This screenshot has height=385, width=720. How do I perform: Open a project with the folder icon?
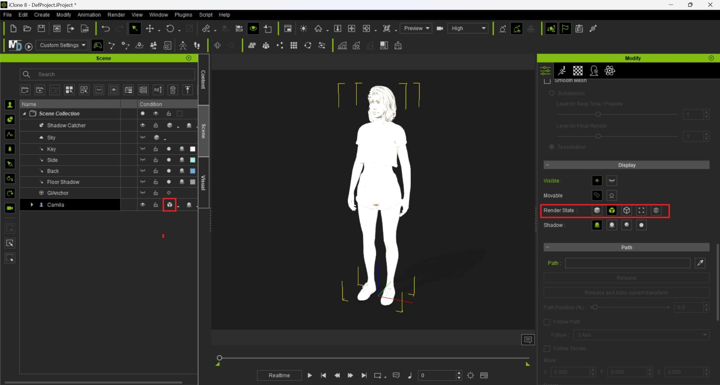click(27, 28)
